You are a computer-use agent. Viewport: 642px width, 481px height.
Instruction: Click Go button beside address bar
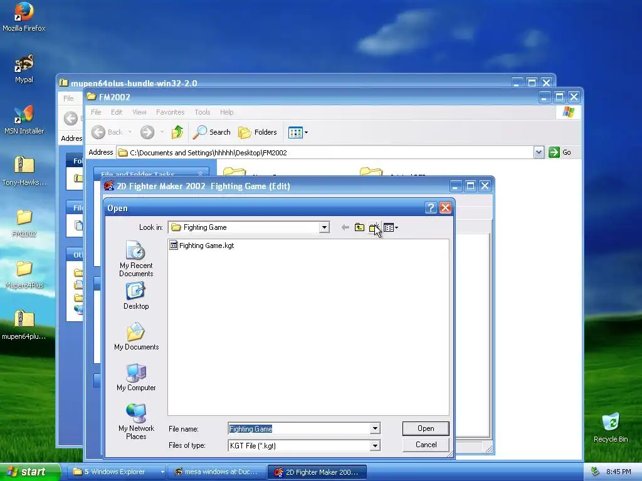pyautogui.click(x=560, y=152)
